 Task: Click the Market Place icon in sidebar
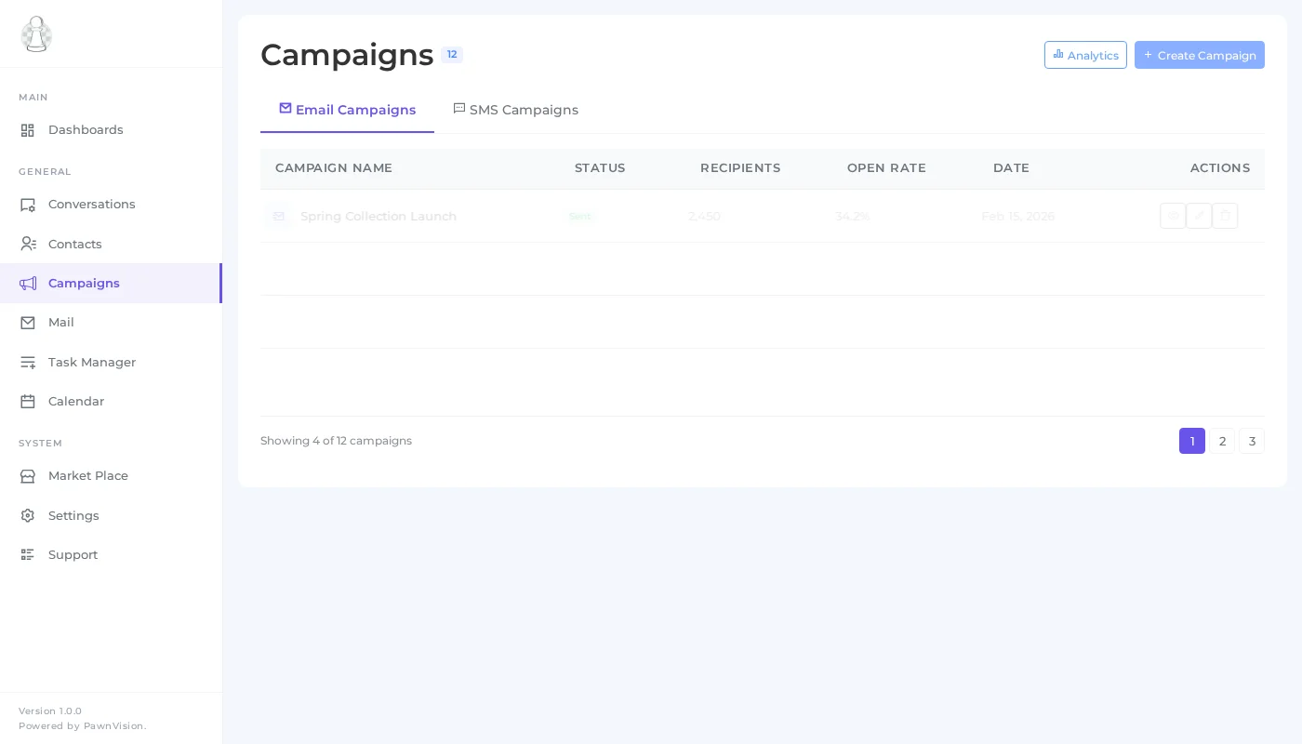tap(28, 476)
